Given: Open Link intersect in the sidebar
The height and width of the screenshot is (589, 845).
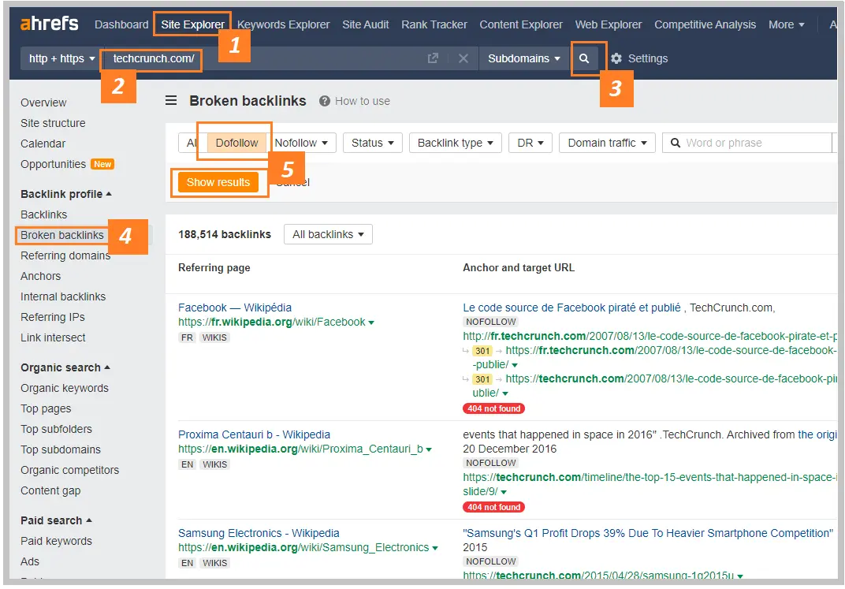Looking at the screenshot, I should pyautogui.click(x=53, y=337).
